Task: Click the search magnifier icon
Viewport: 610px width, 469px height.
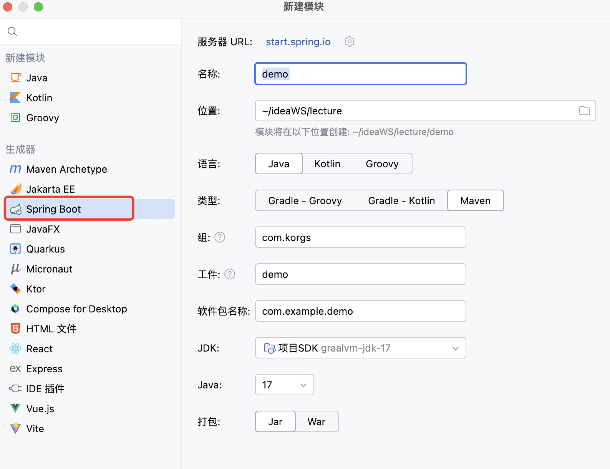Action: tap(12, 31)
